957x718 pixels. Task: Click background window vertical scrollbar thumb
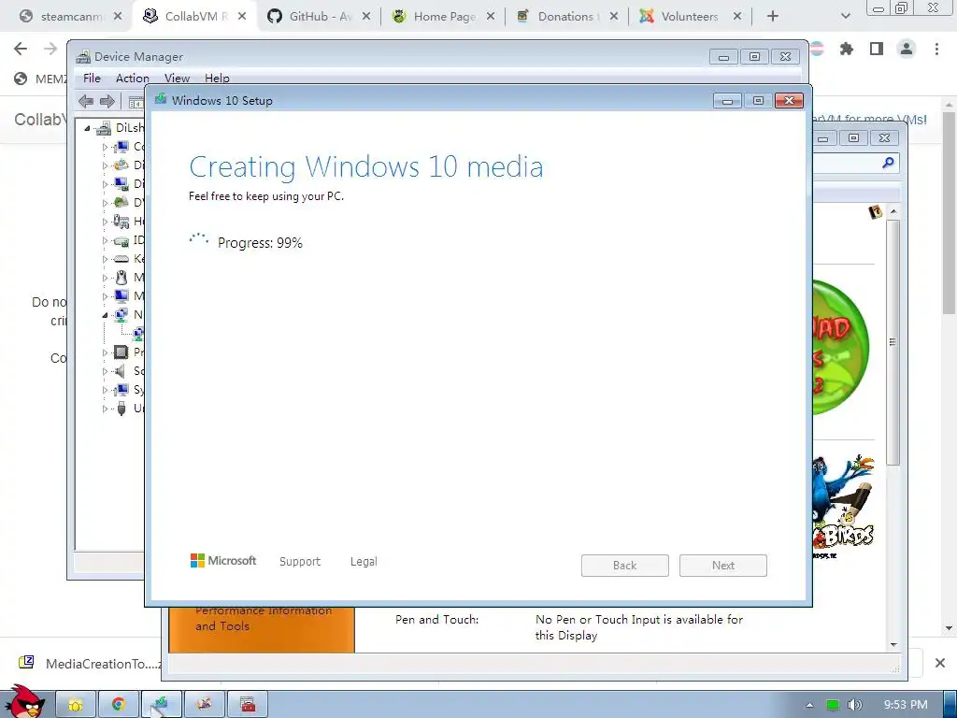click(x=893, y=342)
